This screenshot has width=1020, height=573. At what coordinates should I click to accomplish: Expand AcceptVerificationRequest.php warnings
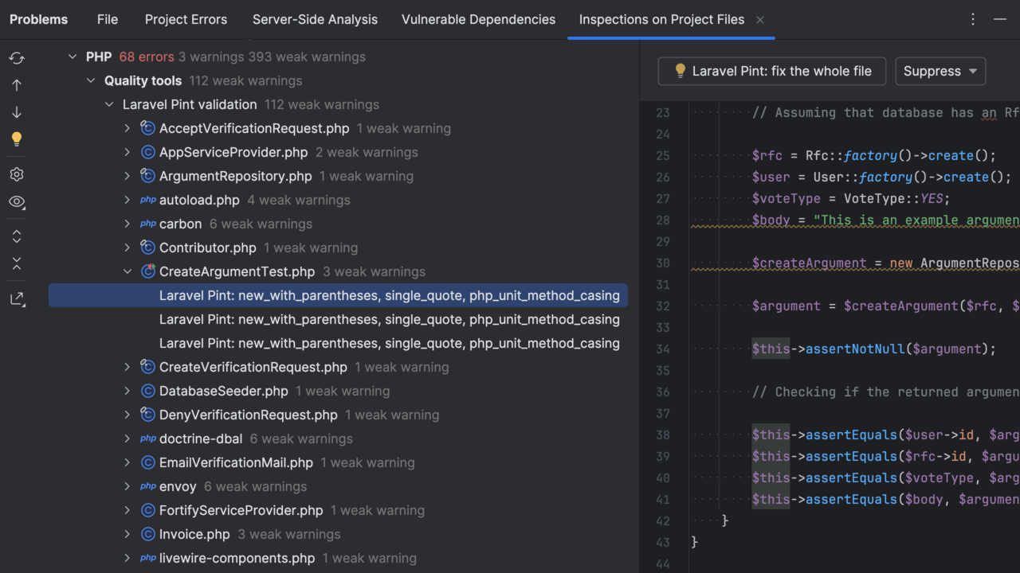[x=127, y=128]
